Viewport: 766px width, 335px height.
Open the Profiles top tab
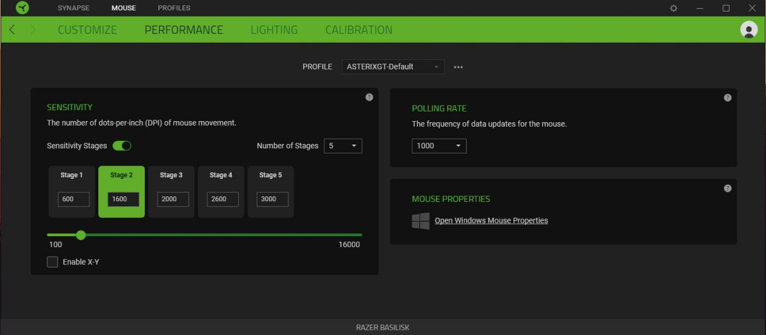pos(174,8)
